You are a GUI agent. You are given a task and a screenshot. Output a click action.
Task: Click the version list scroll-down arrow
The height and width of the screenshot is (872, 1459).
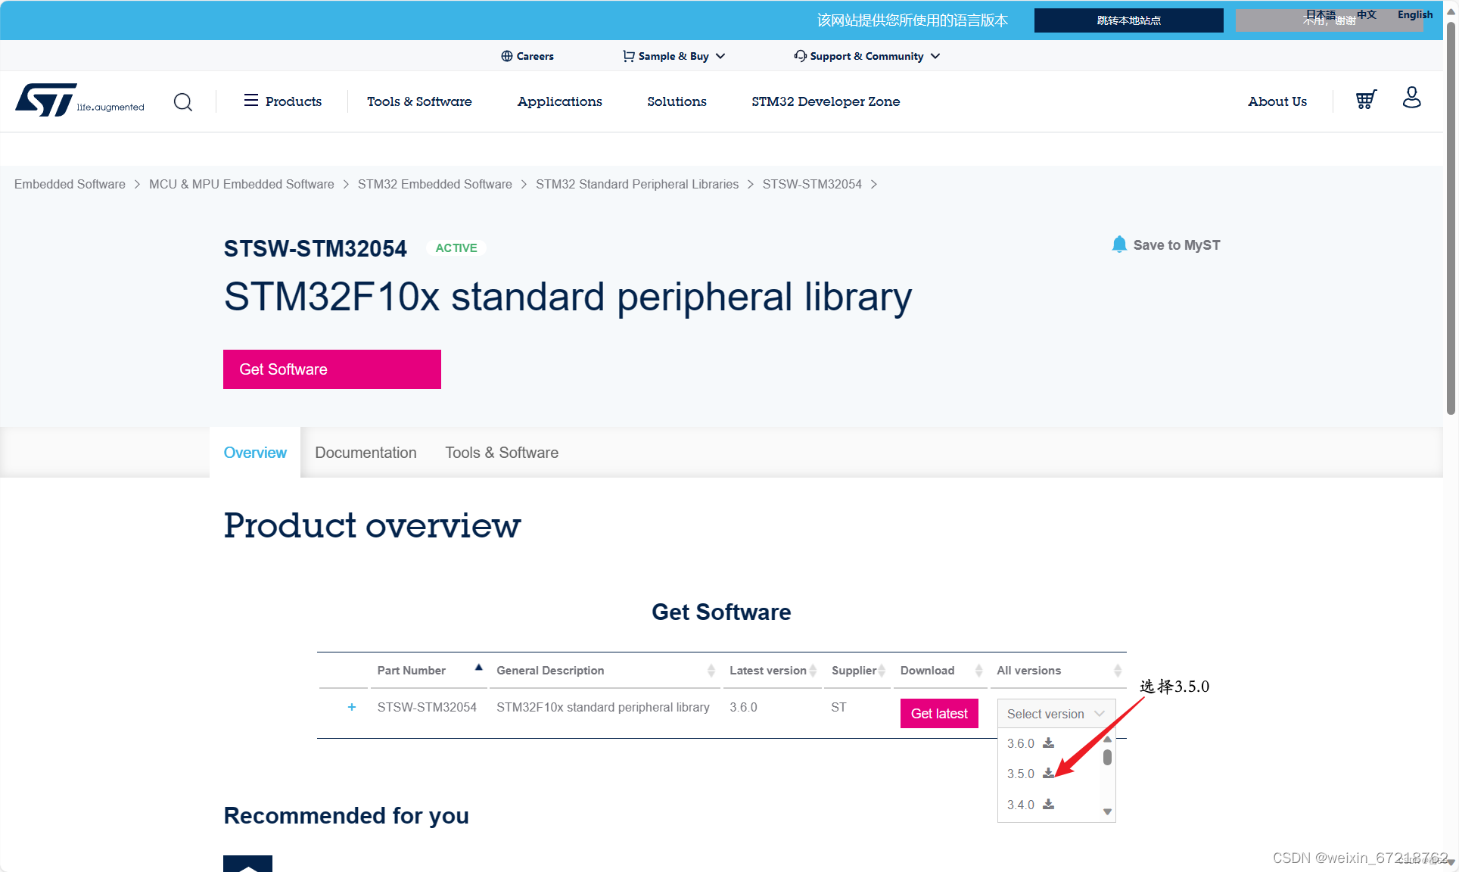(1107, 811)
